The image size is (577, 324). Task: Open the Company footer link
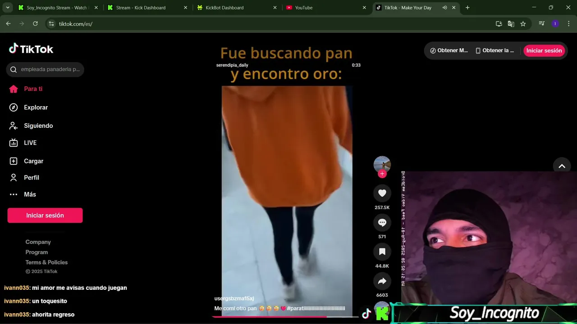[x=38, y=242]
